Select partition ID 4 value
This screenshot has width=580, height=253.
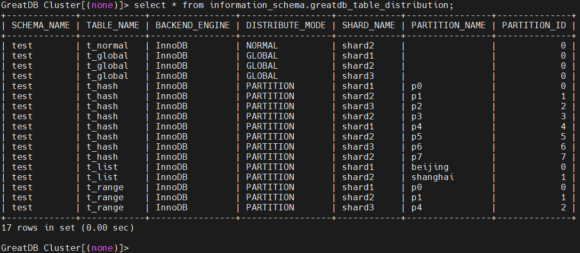click(563, 127)
